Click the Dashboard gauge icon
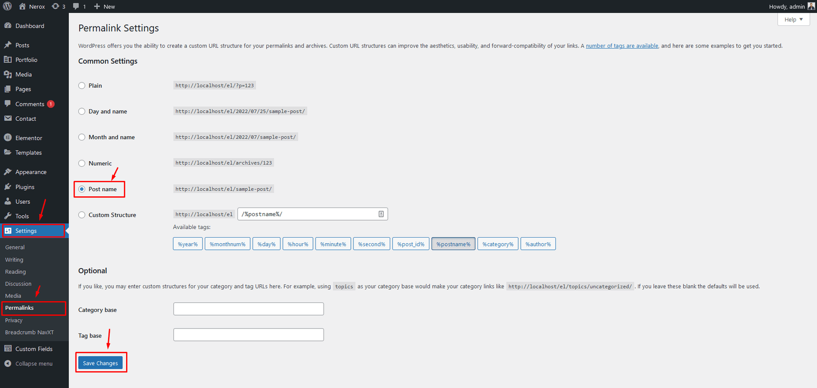Viewport: 817px width, 388px height. coord(8,25)
